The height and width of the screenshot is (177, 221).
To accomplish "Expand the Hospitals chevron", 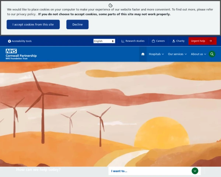I will tap(163, 54).
